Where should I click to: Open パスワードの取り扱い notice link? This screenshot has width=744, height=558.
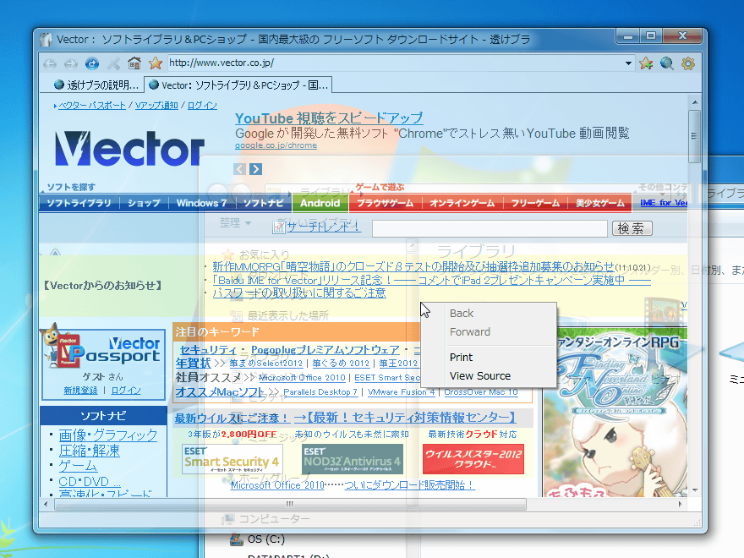[x=299, y=293]
